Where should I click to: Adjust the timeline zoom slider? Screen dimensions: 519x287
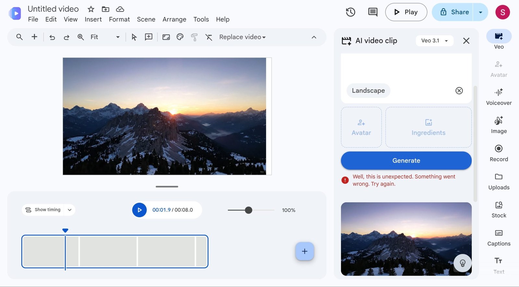(x=248, y=210)
